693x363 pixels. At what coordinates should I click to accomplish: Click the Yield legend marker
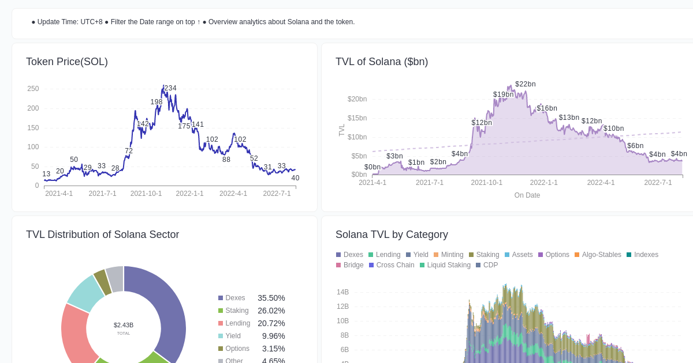[408, 255]
